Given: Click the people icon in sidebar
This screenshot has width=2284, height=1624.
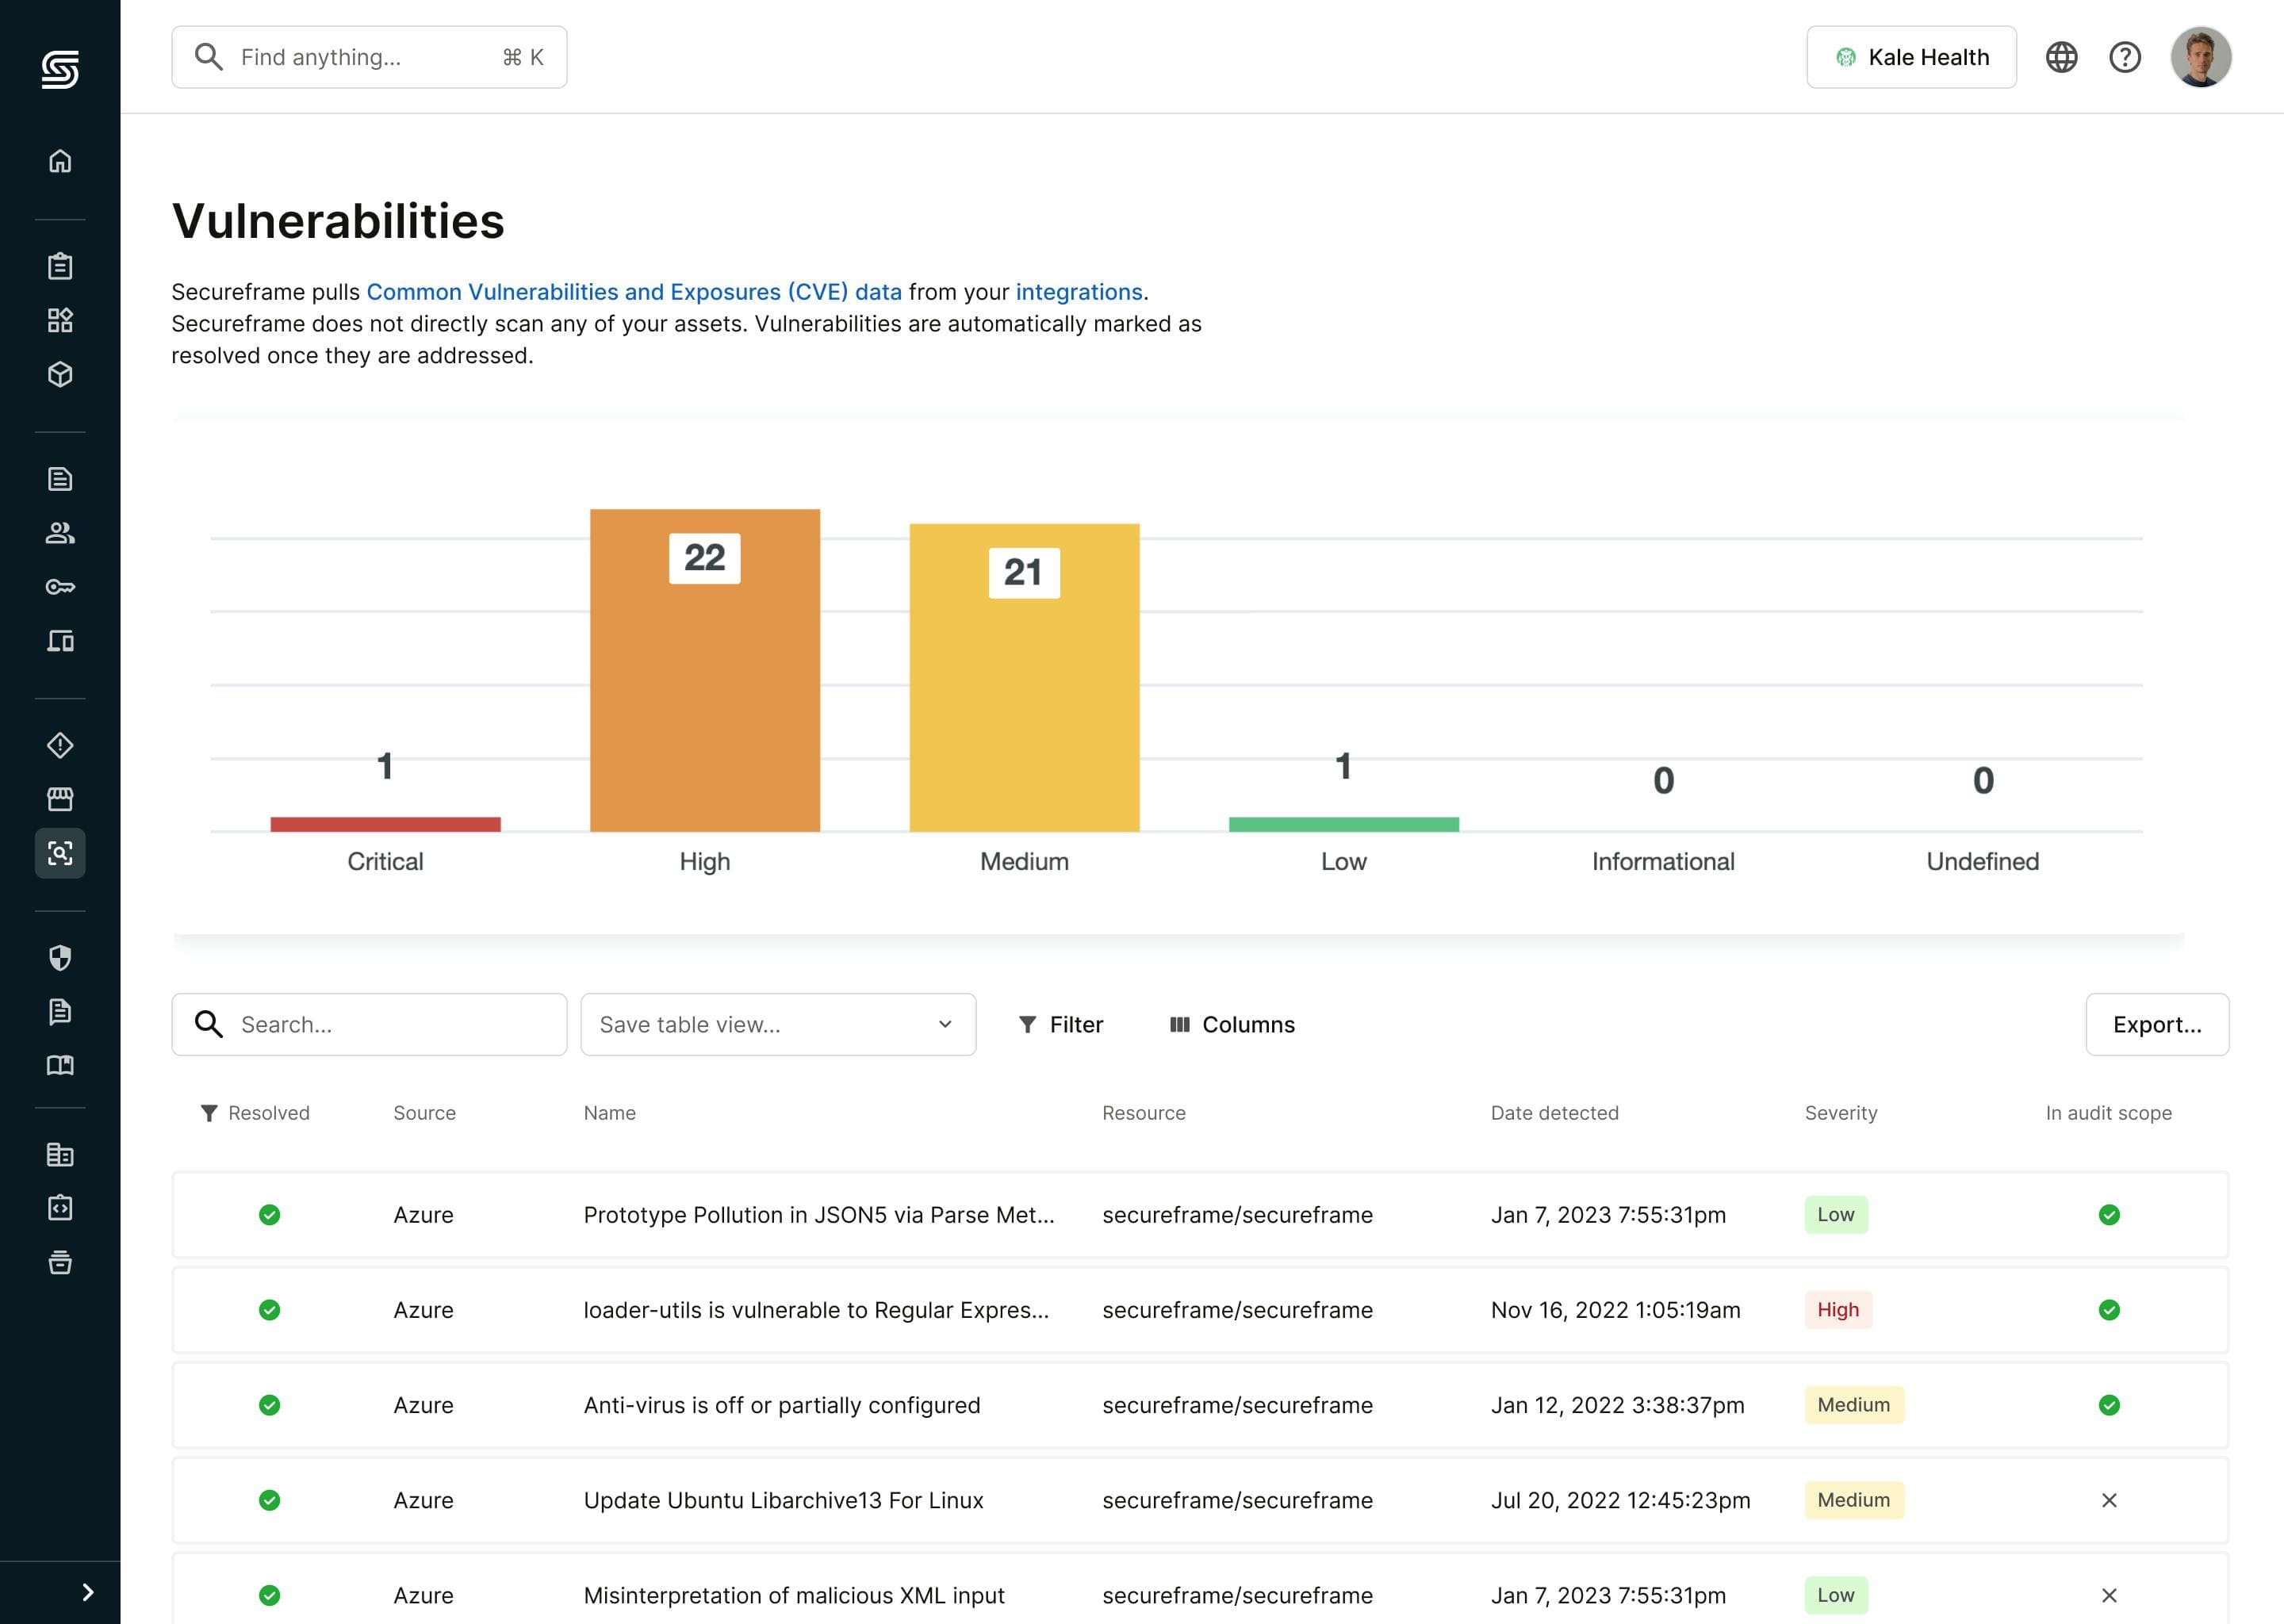Looking at the screenshot, I should point(60,533).
